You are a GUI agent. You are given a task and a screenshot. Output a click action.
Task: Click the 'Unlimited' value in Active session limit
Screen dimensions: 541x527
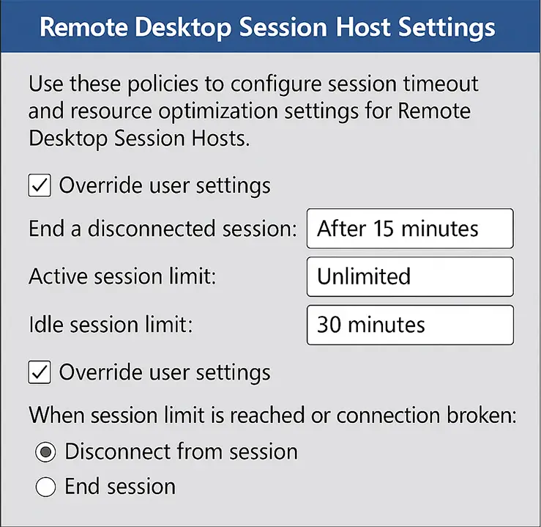pyautogui.click(x=363, y=276)
